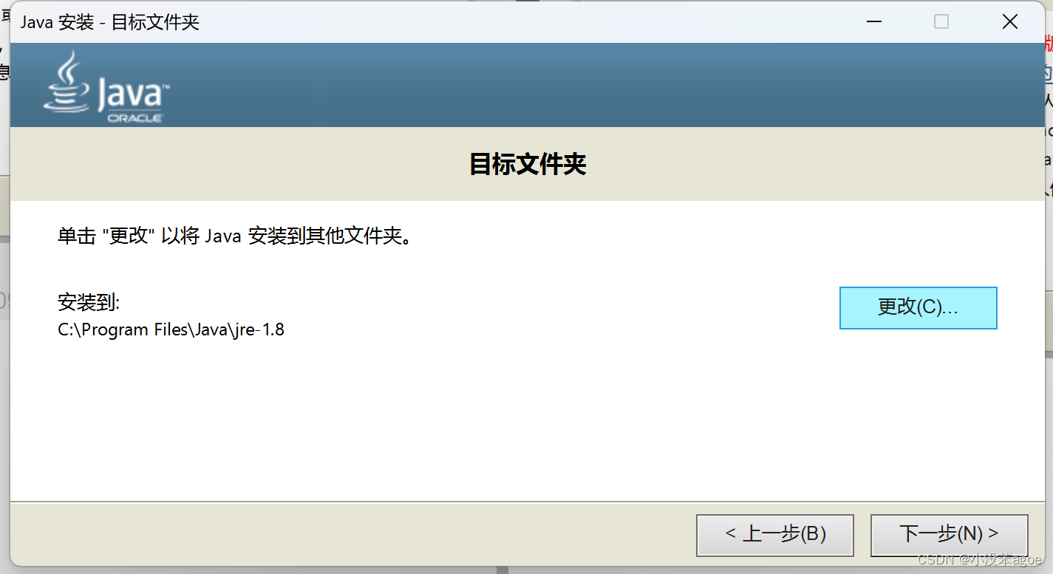Click empty white area of dialog body
1053x574 pixels.
pyautogui.click(x=517, y=421)
